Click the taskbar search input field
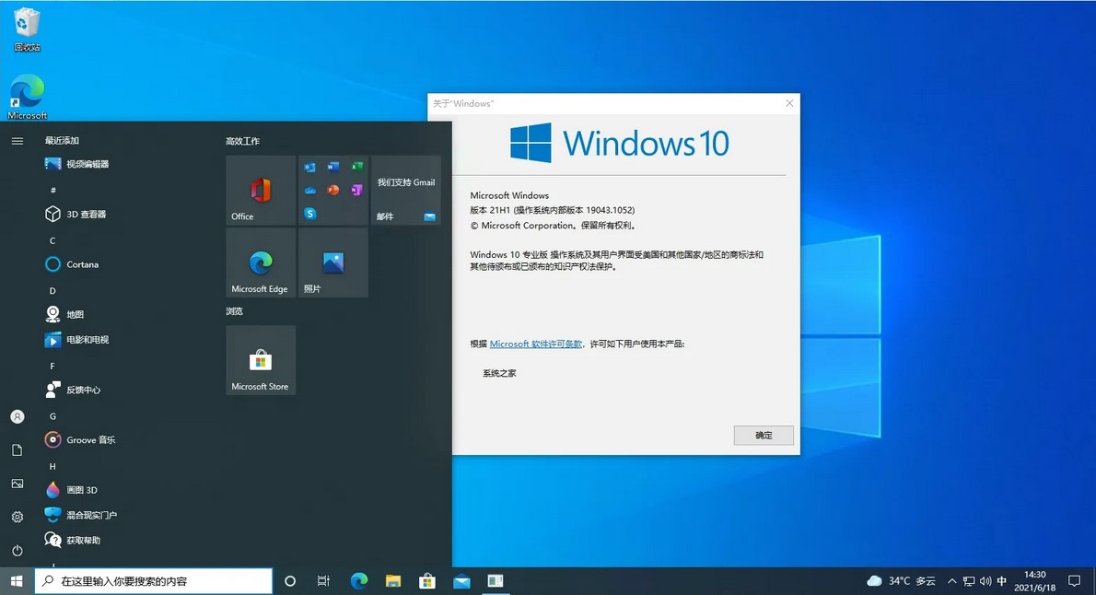Screen dimensions: 1096x595 [153, 581]
